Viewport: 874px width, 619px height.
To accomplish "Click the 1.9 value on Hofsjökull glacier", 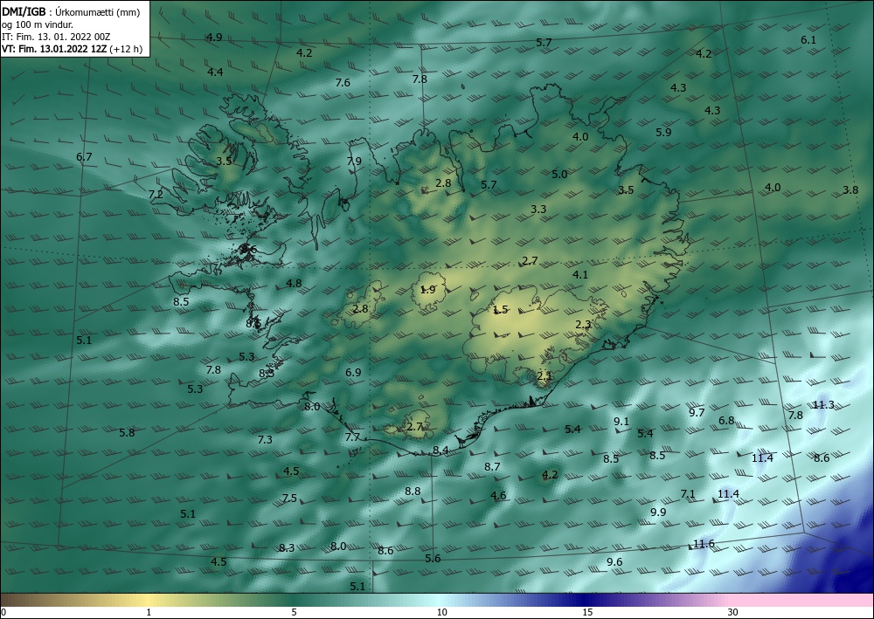I will [427, 290].
